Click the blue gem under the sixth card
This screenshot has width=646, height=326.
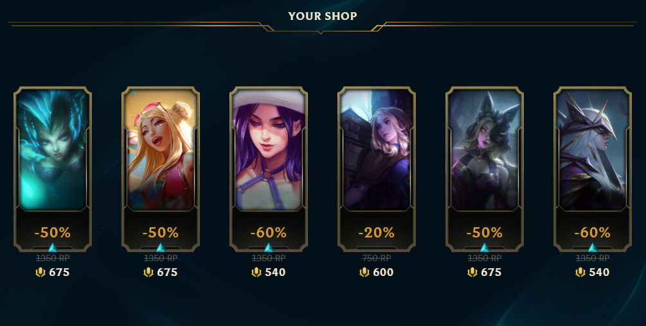click(x=593, y=248)
